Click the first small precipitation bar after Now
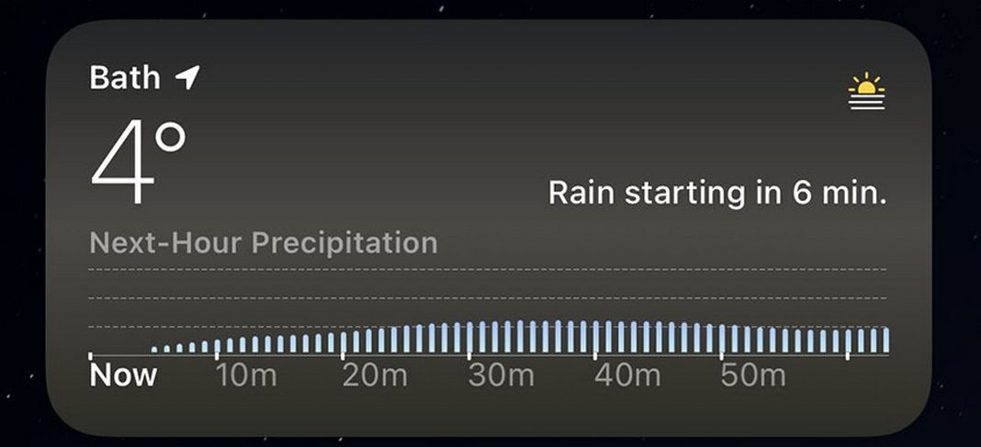The width and height of the screenshot is (981, 447). [154, 350]
